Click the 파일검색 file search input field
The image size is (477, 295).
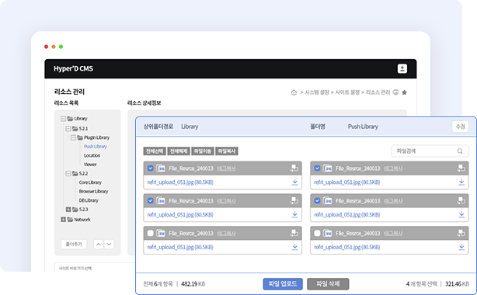click(x=430, y=151)
